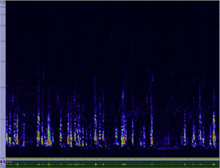This screenshot has width=220, height=168.
Task: Click the time ruler below the spectrogram
Action: click(112, 160)
